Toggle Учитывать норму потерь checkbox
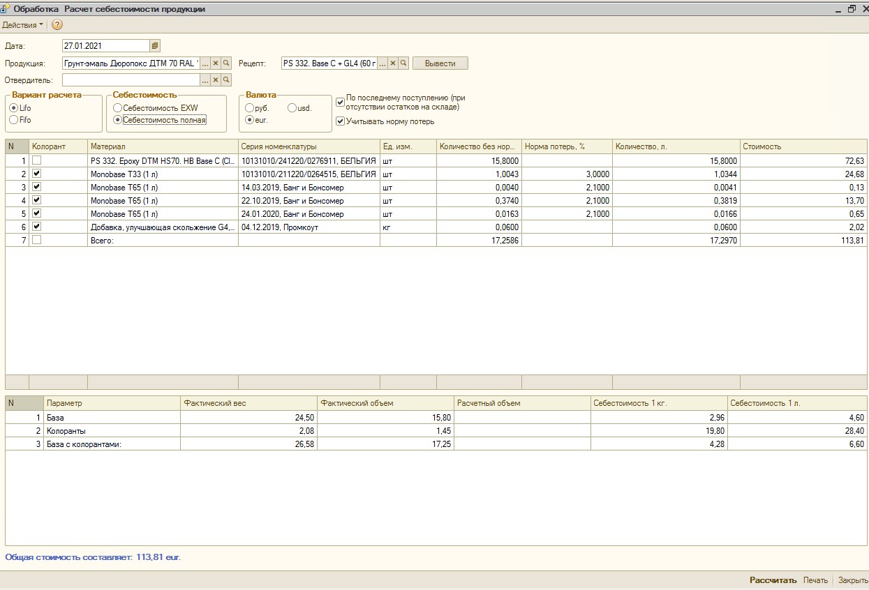This screenshot has width=869, height=590. click(341, 121)
